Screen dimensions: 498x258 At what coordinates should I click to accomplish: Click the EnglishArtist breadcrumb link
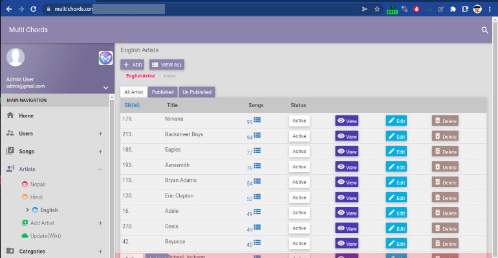click(140, 76)
